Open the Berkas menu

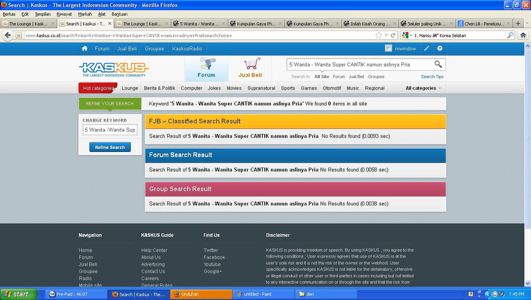[x=9, y=14]
